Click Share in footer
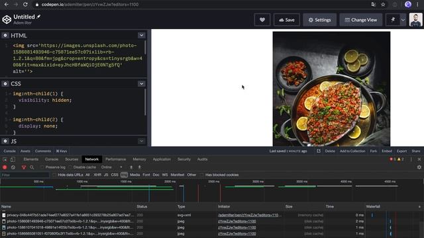Viewport: 424px width, 238px height. tap(416, 151)
